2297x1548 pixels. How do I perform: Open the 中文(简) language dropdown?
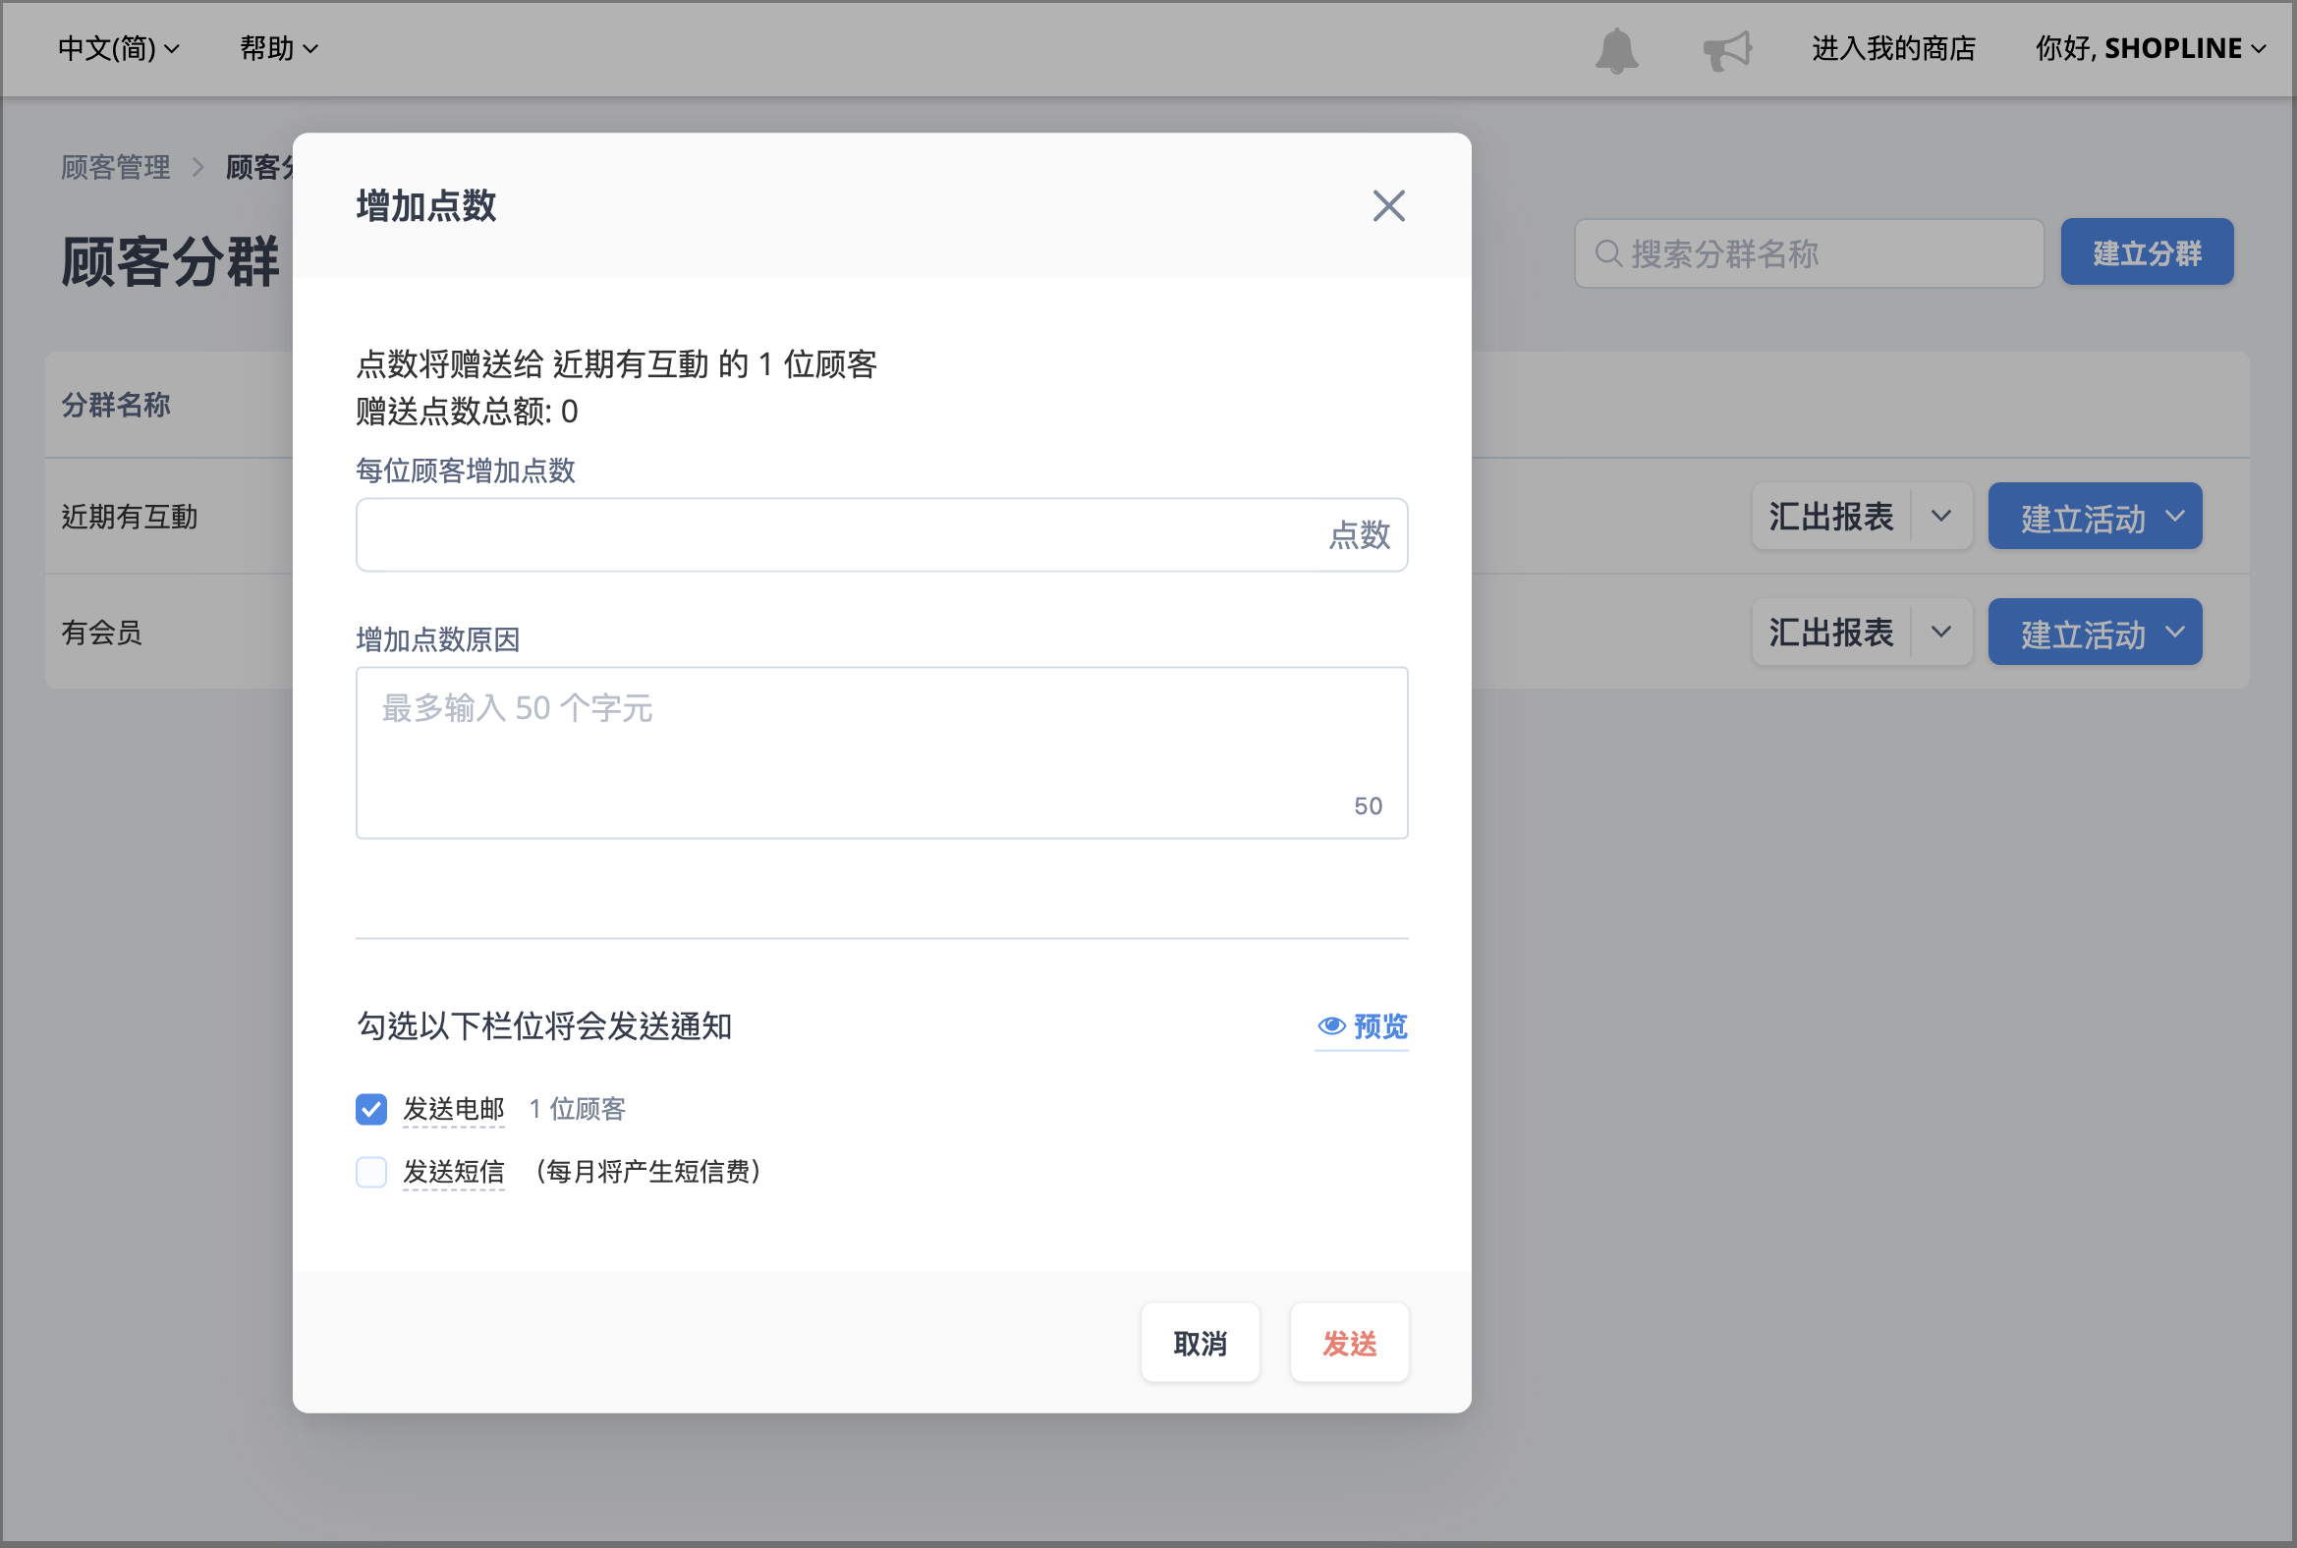pos(119,48)
